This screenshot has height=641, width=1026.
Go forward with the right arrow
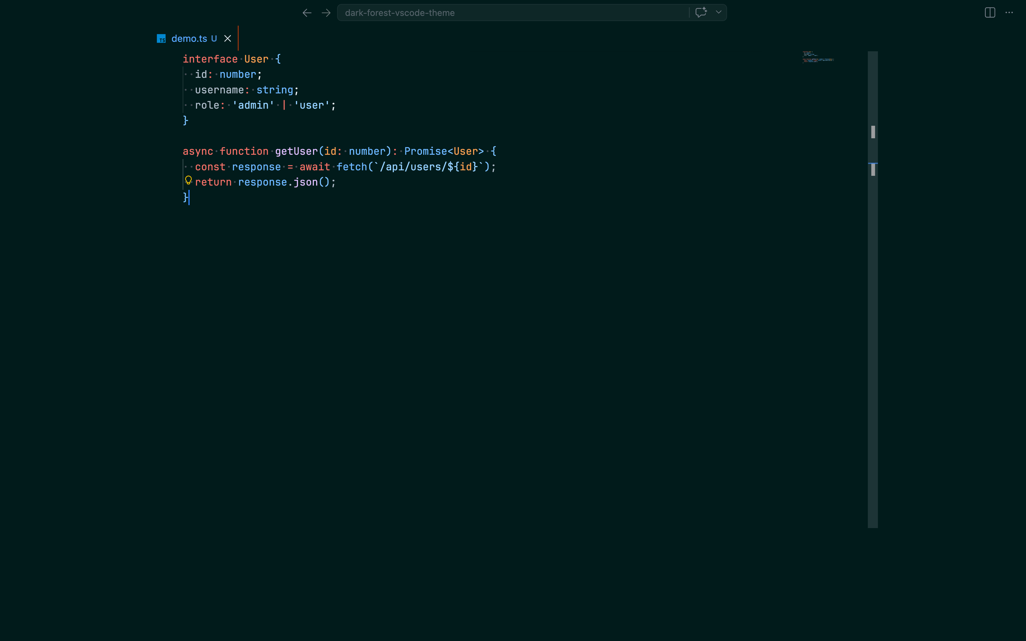click(326, 13)
